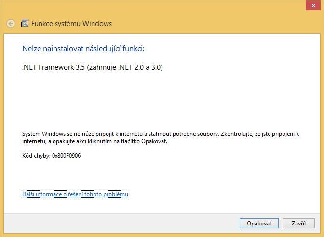Click the text zahrnuje .NET 2.0 a 3.0

pyautogui.click(x=124, y=67)
